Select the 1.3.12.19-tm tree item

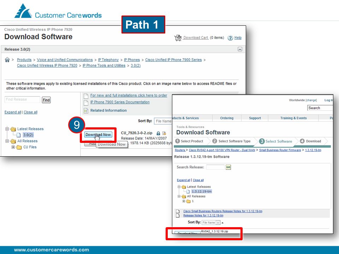point(202,192)
